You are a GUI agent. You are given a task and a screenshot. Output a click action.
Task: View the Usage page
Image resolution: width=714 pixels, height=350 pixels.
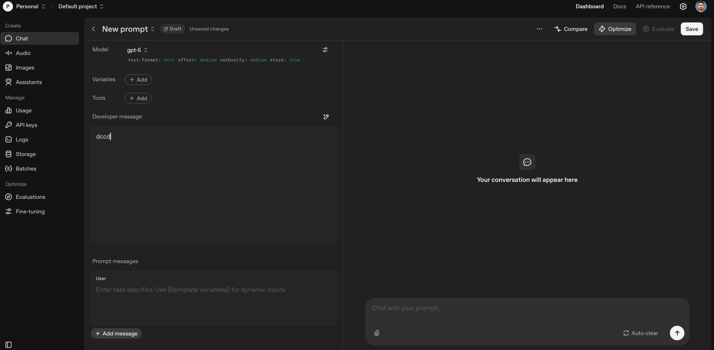40,111
